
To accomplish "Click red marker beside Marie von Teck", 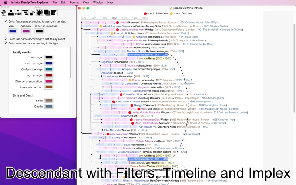I will tap(139, 109).
